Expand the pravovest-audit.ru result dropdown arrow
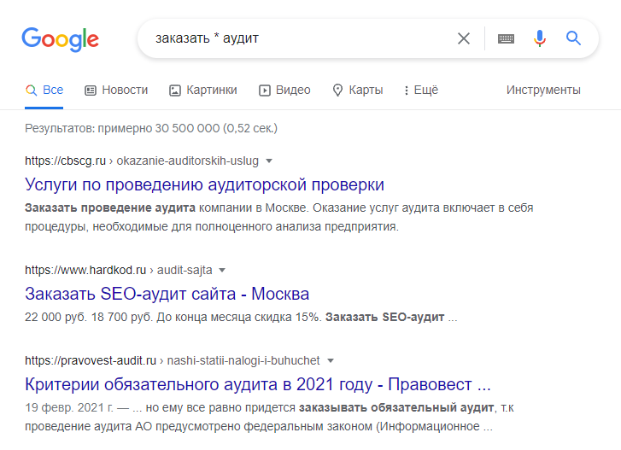Screen dimensions: 621x450 click(x=331, y=360)
